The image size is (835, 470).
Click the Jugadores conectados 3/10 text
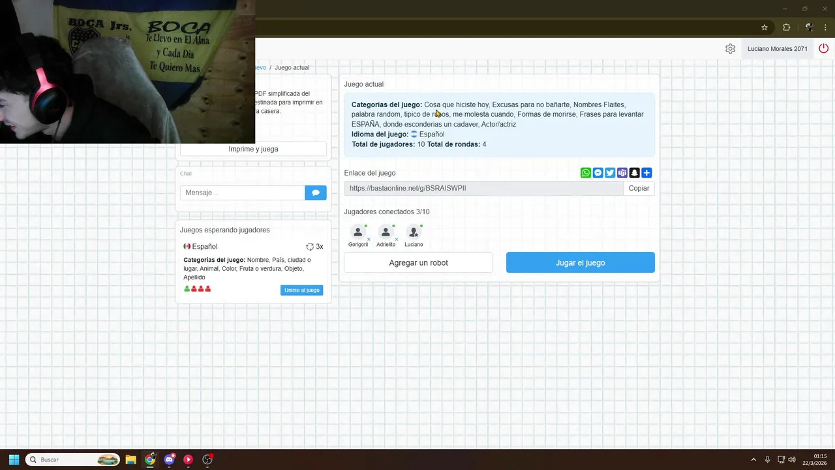coord(387,211)
